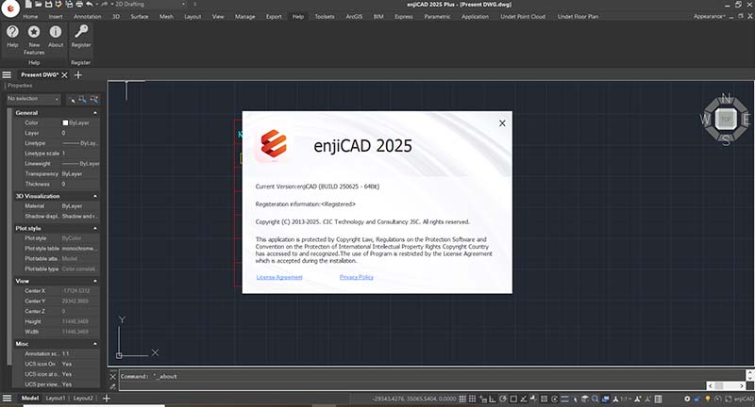
Task: Click the Help question mark icon
Action: (12, 32)
